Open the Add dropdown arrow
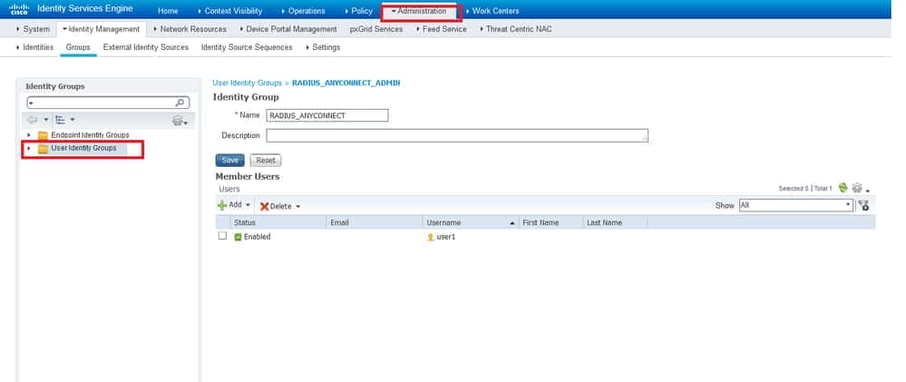 click(x=248, y=205)
